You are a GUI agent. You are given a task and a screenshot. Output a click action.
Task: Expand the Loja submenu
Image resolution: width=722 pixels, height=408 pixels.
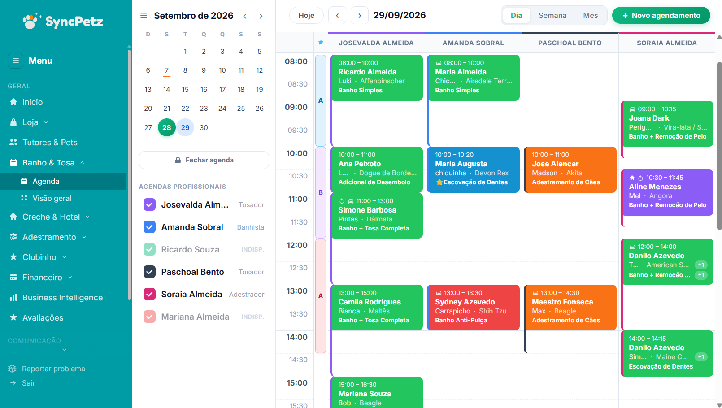click(46, 122)
